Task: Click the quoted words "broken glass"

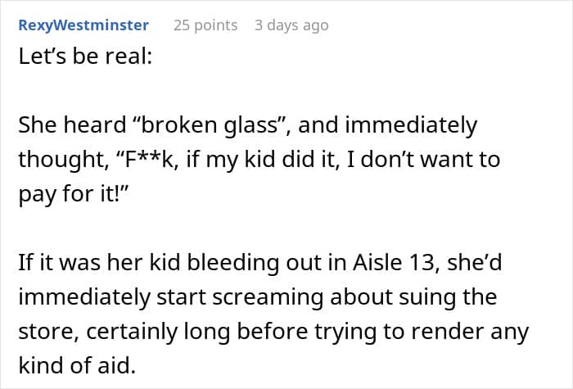Action: pyautogui.click(x=201, y=125)
